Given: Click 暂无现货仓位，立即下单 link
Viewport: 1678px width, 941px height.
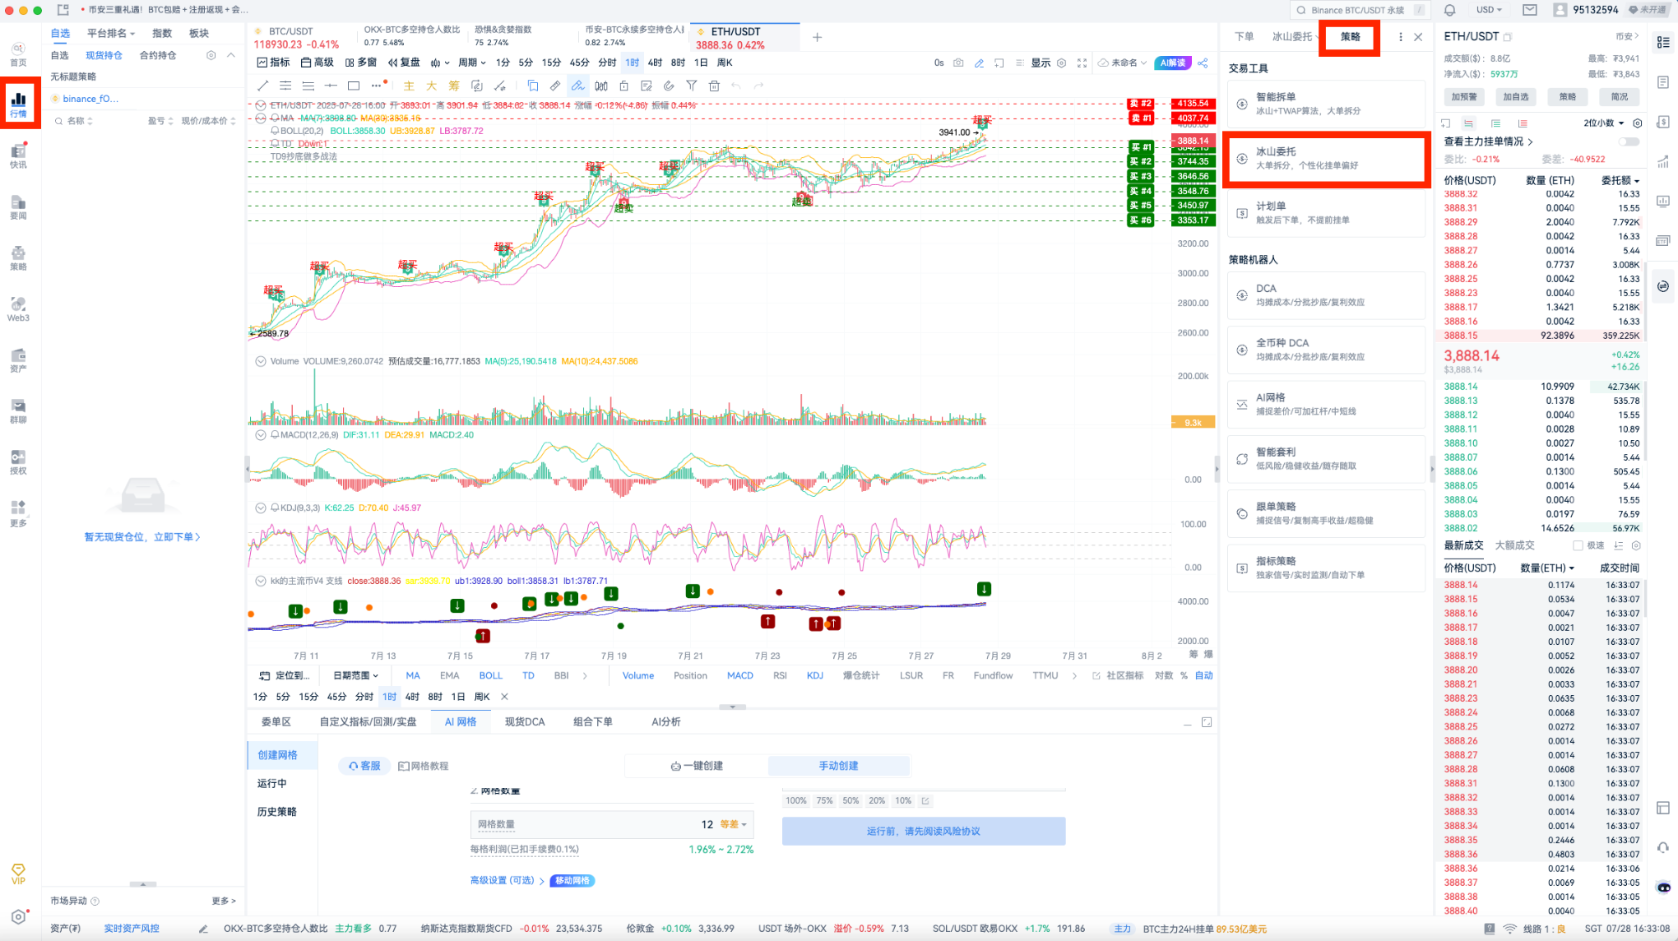Looking at the screenshot, I should [x=141, y=537].
